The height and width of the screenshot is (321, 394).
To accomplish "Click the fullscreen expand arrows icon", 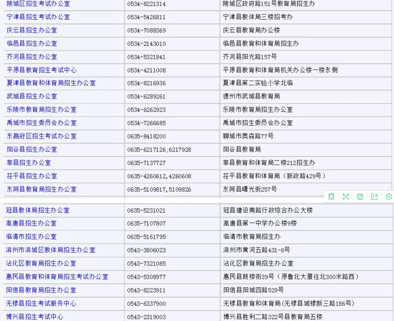I will 346,197.
